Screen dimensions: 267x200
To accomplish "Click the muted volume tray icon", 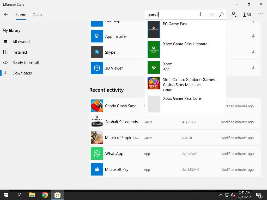I will [x=233, y=195].
